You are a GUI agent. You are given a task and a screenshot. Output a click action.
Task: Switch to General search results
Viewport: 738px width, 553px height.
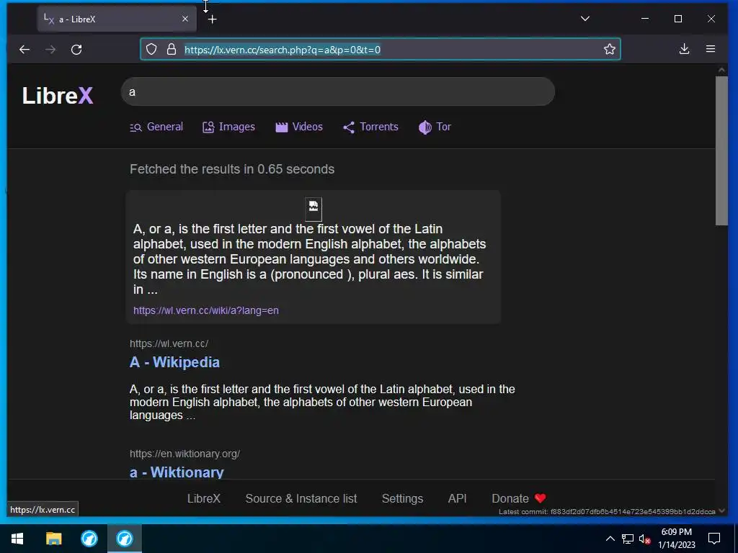[156, 127]
